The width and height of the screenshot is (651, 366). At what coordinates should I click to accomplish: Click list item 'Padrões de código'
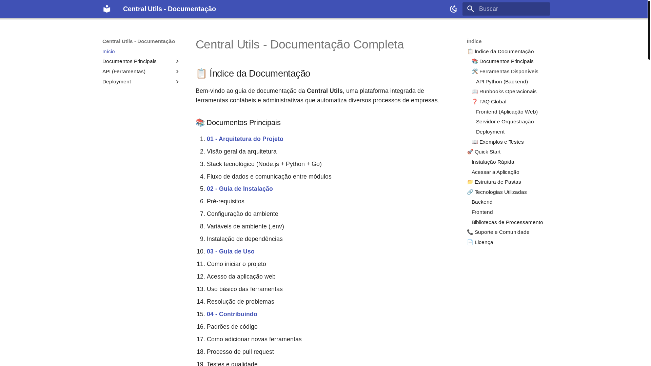point(232,327)
